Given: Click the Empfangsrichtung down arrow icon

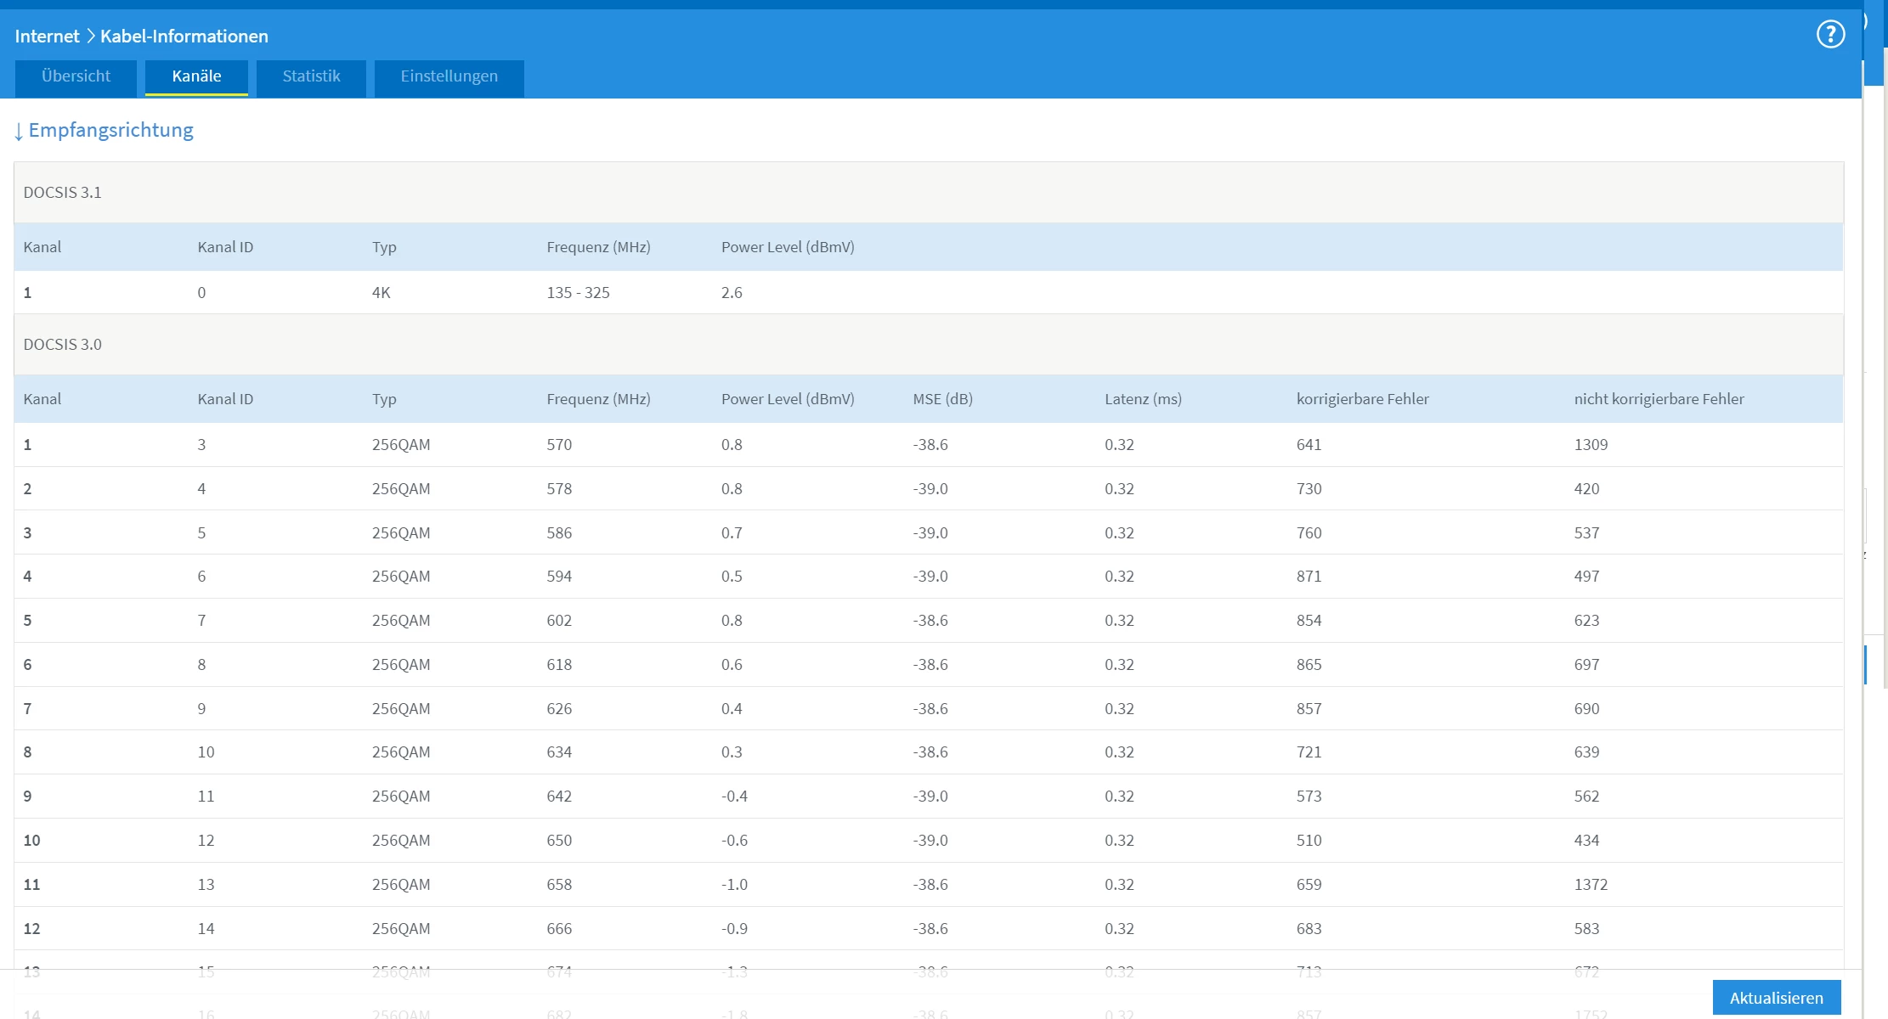Looking at the screenshot, I should [19, 132].
